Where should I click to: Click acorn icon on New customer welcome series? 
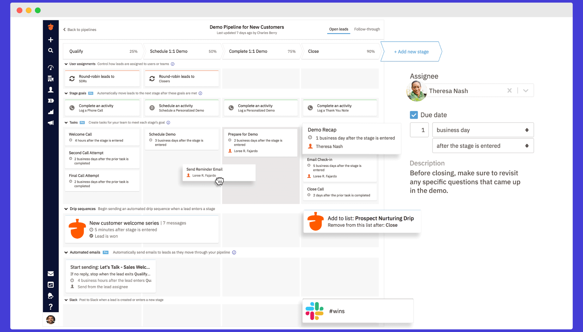[x=77, y=229]
